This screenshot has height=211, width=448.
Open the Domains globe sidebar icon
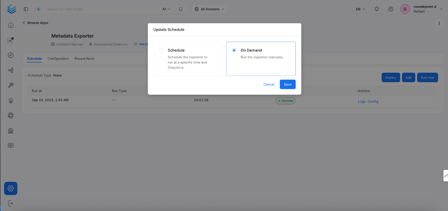tap(11, 115)
